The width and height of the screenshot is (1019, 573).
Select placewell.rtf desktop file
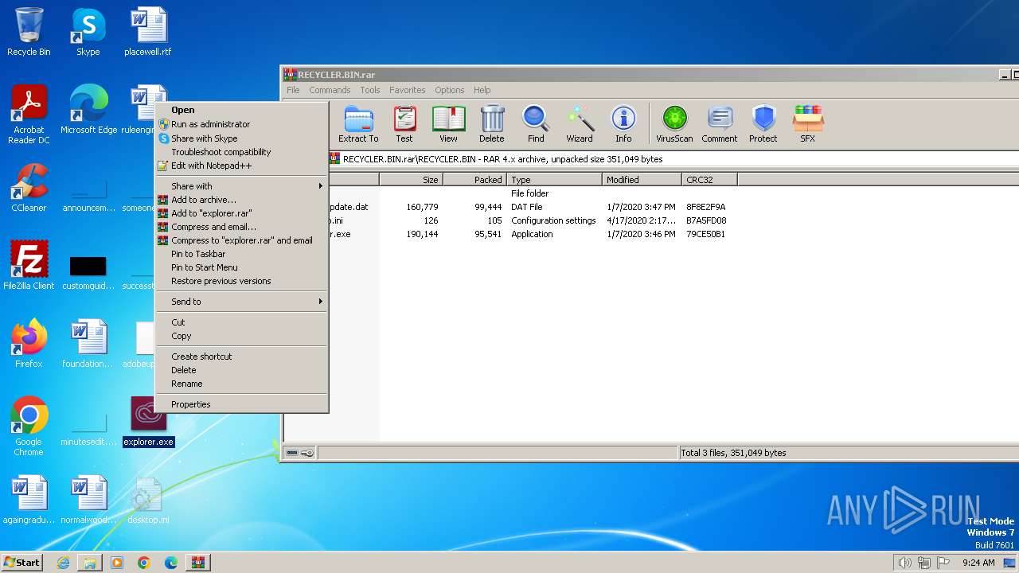[x=148, y=32]
